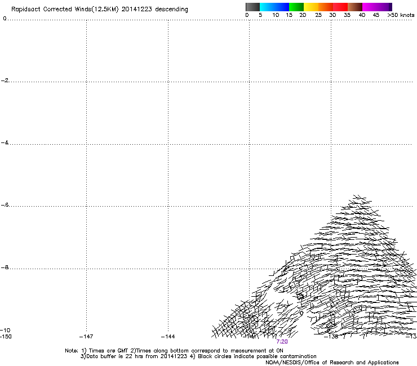Click the '>50 knots' legend label
The height and width of the screenshot is (366, 417).
tap(401, 15)
